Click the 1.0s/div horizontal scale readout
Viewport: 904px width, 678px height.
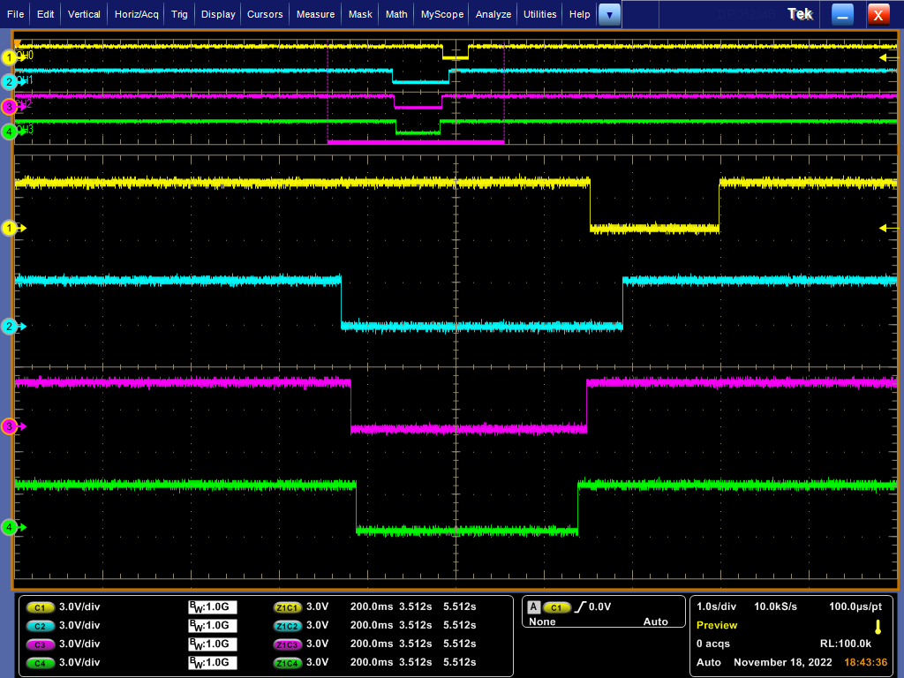pyautogui.click(x=717, y=606)
